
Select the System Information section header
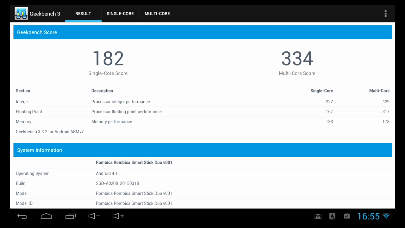tap(202, 150)
